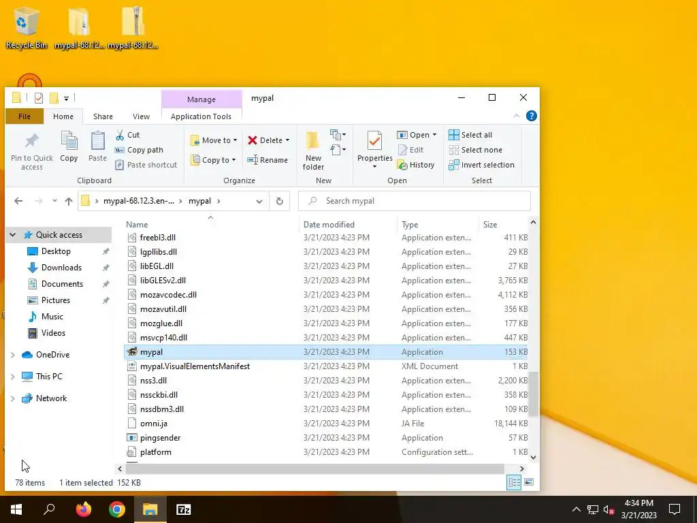Customize Quick Access Toolbar dropdown

coord(66,98)
